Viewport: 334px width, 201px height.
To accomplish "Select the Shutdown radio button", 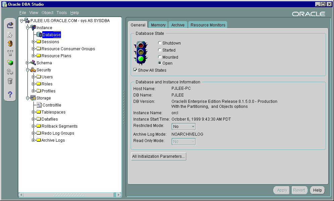I will (x=160, y=43).
